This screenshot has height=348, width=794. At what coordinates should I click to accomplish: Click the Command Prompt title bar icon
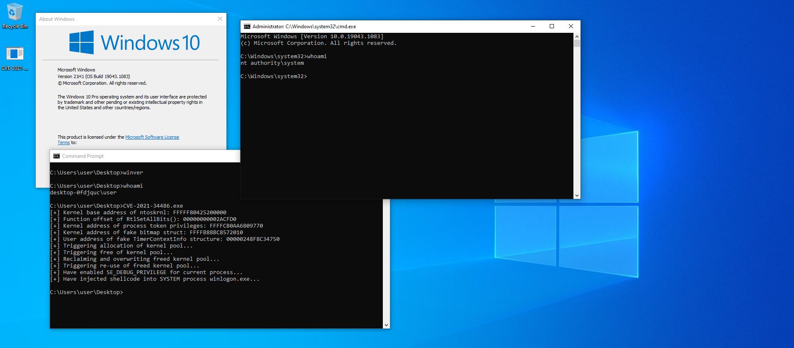coord(57,156)
